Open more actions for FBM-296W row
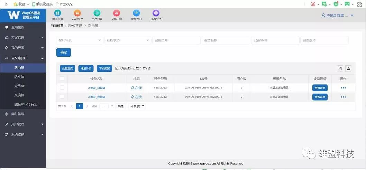 click(x=344, y=88)
